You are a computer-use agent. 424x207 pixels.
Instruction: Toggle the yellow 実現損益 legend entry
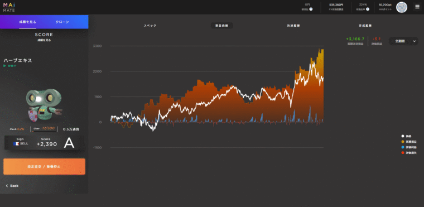409,142
